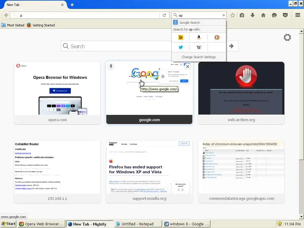The width and height of the screenshot is (304, 228).
Task: Open the commondatastorage.googleapis.com tile
Action: click(241, 172)
